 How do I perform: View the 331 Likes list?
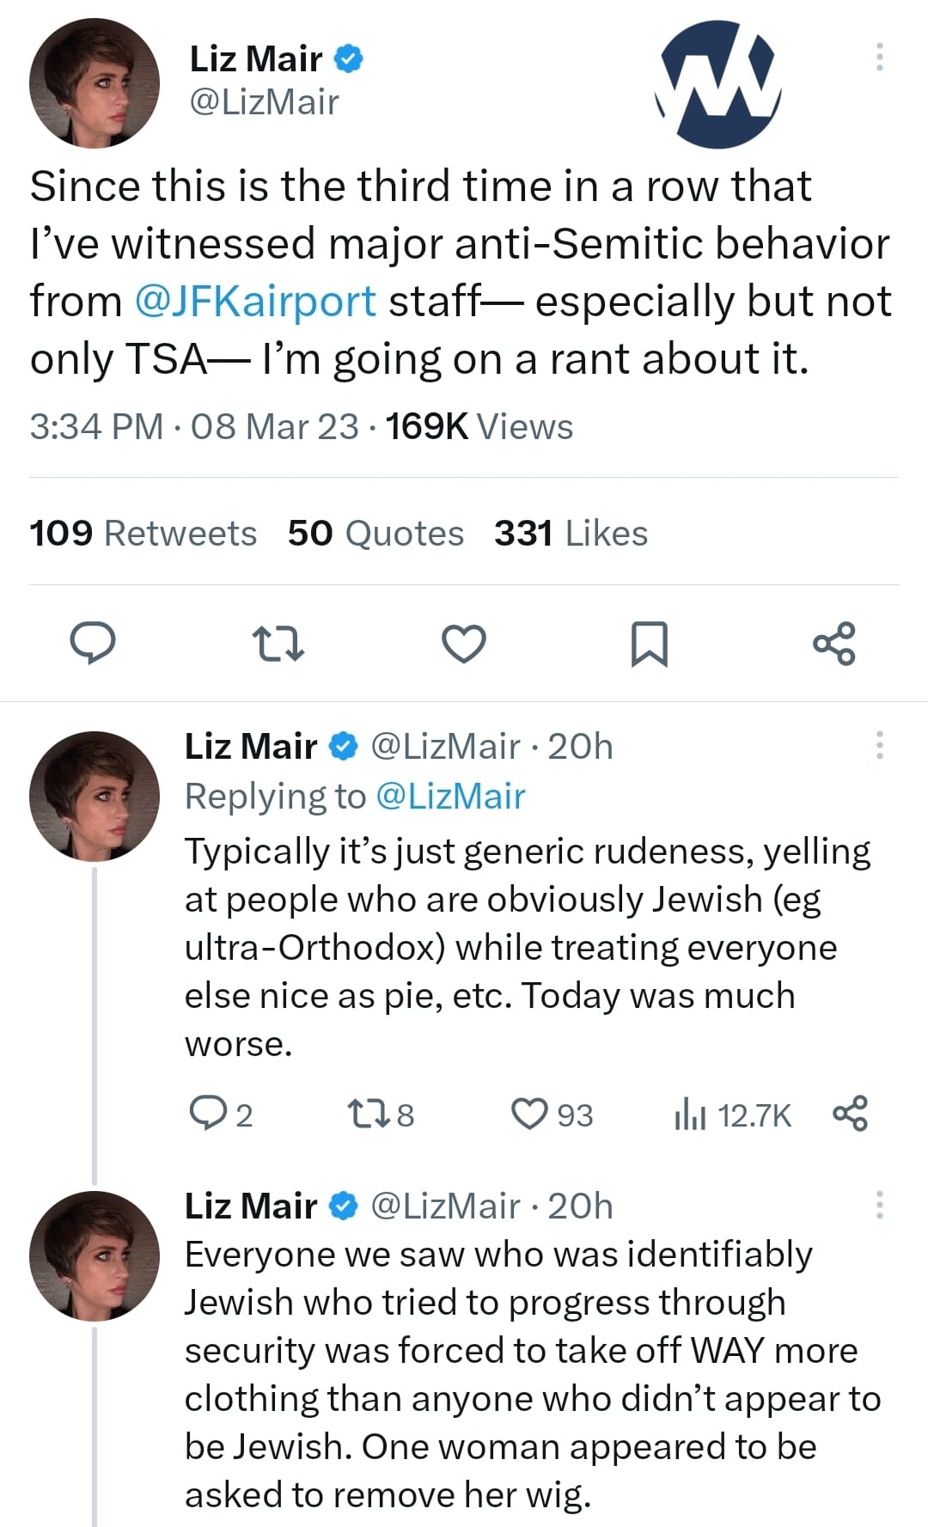tap(571, 534)
